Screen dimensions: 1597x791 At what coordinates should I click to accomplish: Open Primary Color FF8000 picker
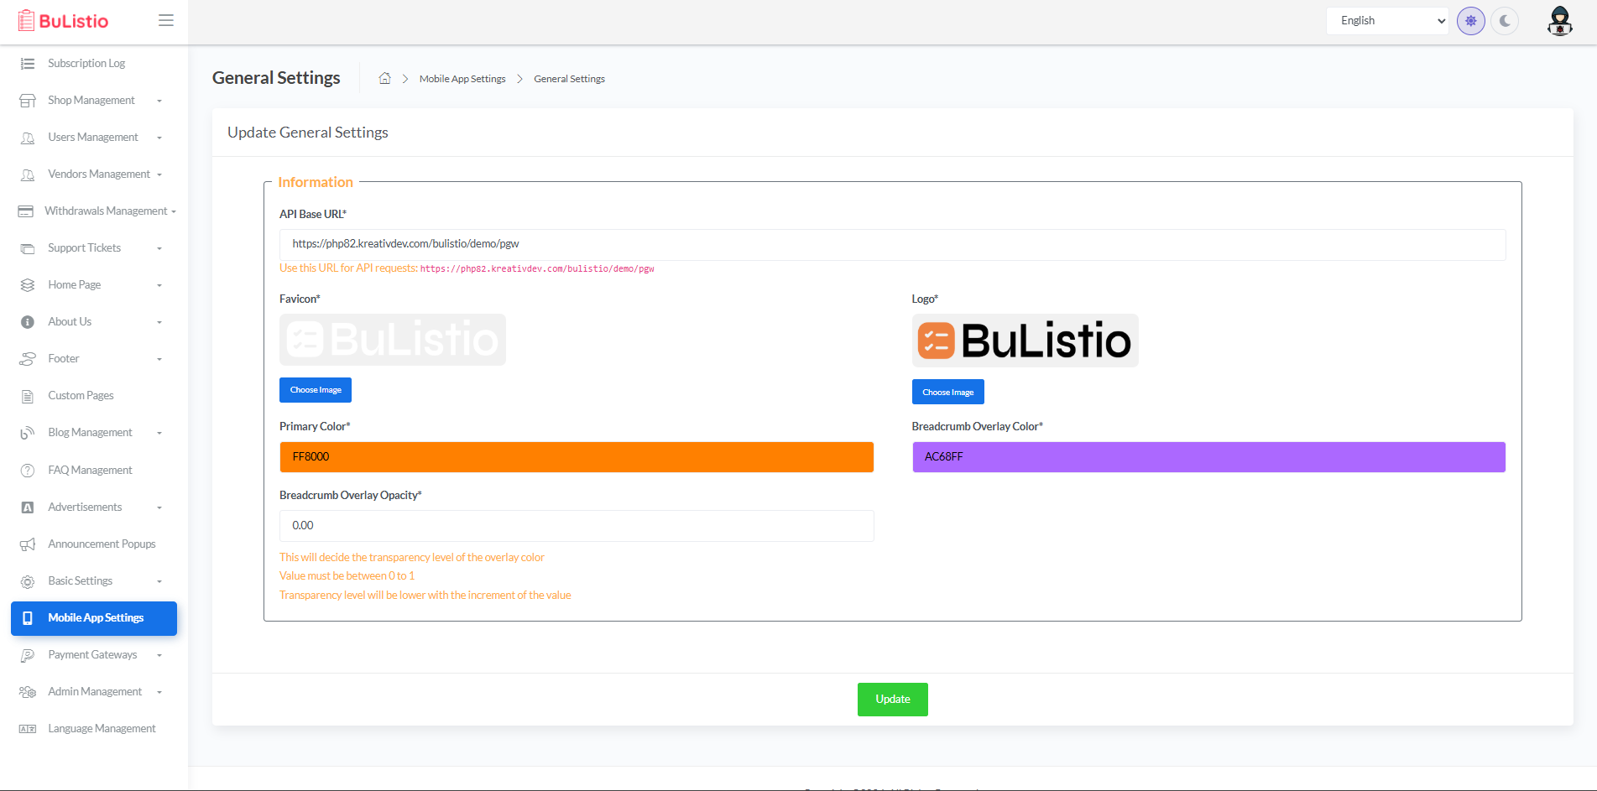coord(577,457)
